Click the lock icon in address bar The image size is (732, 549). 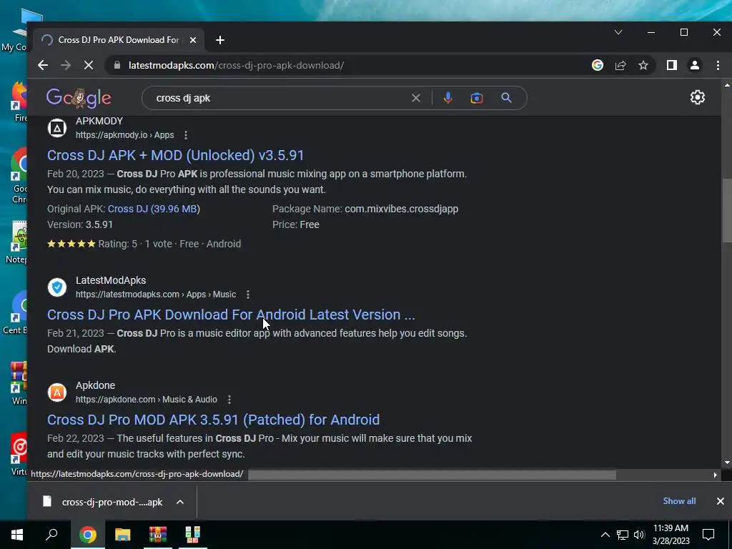coord(117,65)
